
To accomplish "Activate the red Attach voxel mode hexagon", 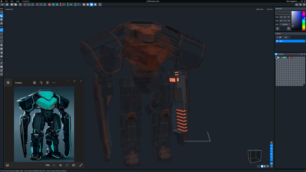I will 49,4.
